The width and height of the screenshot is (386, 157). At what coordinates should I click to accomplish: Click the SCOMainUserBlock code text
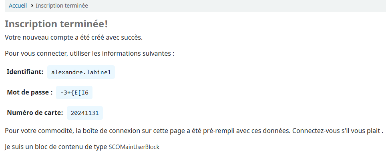point(134,147)
